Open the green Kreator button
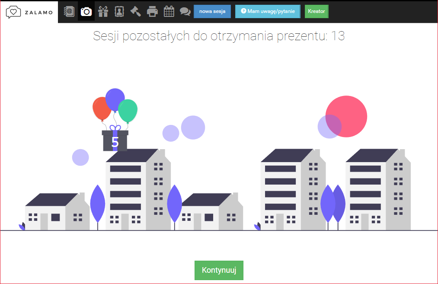This screenshot has height=284, width=438. pos(317,11)
